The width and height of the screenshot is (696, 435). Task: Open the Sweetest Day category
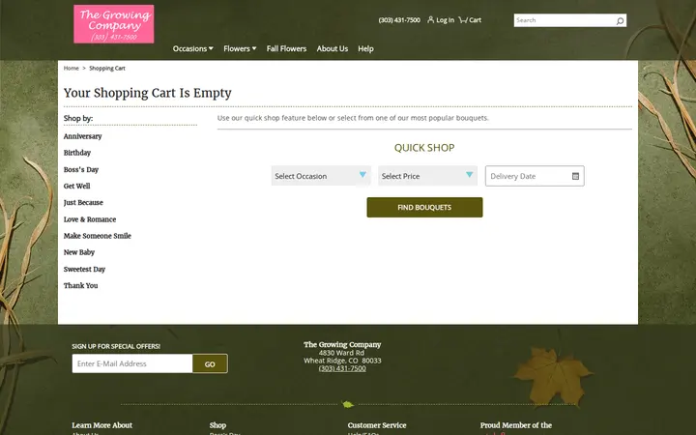[x=84, y=269]
